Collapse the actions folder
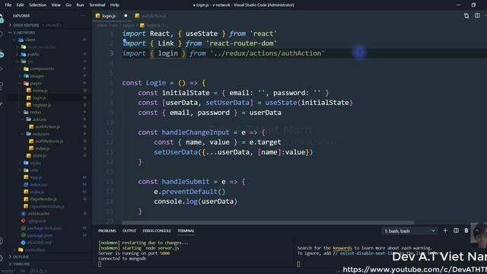Viewport: 487px width, 274px height. click(40, 119)
